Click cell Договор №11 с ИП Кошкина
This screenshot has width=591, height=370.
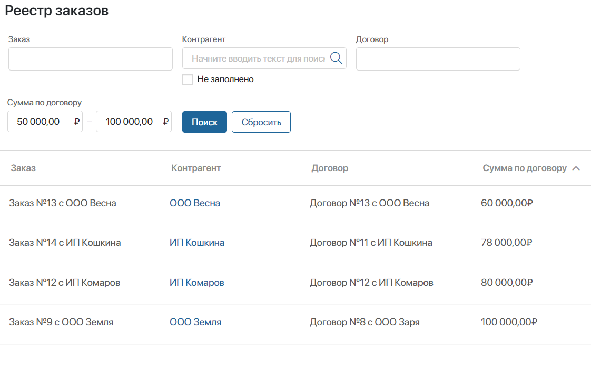371,243
